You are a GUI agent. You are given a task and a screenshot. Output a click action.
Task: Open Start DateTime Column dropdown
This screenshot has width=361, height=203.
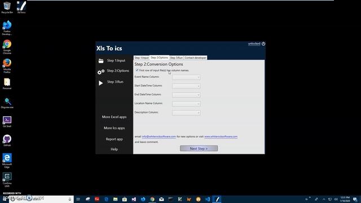click(x=186, y=86)
